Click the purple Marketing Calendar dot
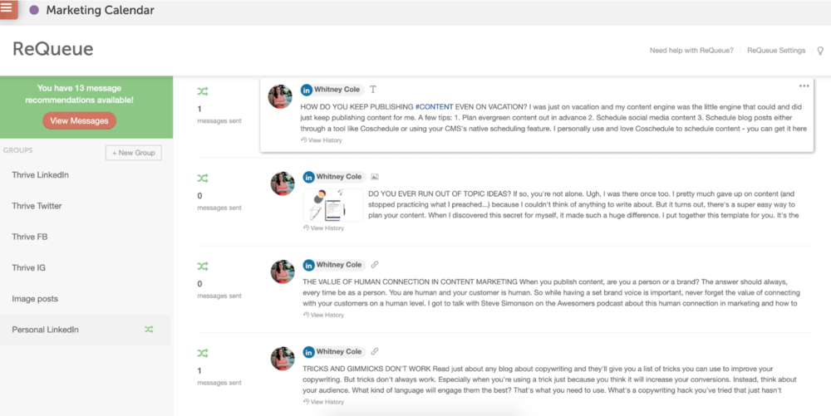This screenshot has height=416, width=831. pos(34,10)
